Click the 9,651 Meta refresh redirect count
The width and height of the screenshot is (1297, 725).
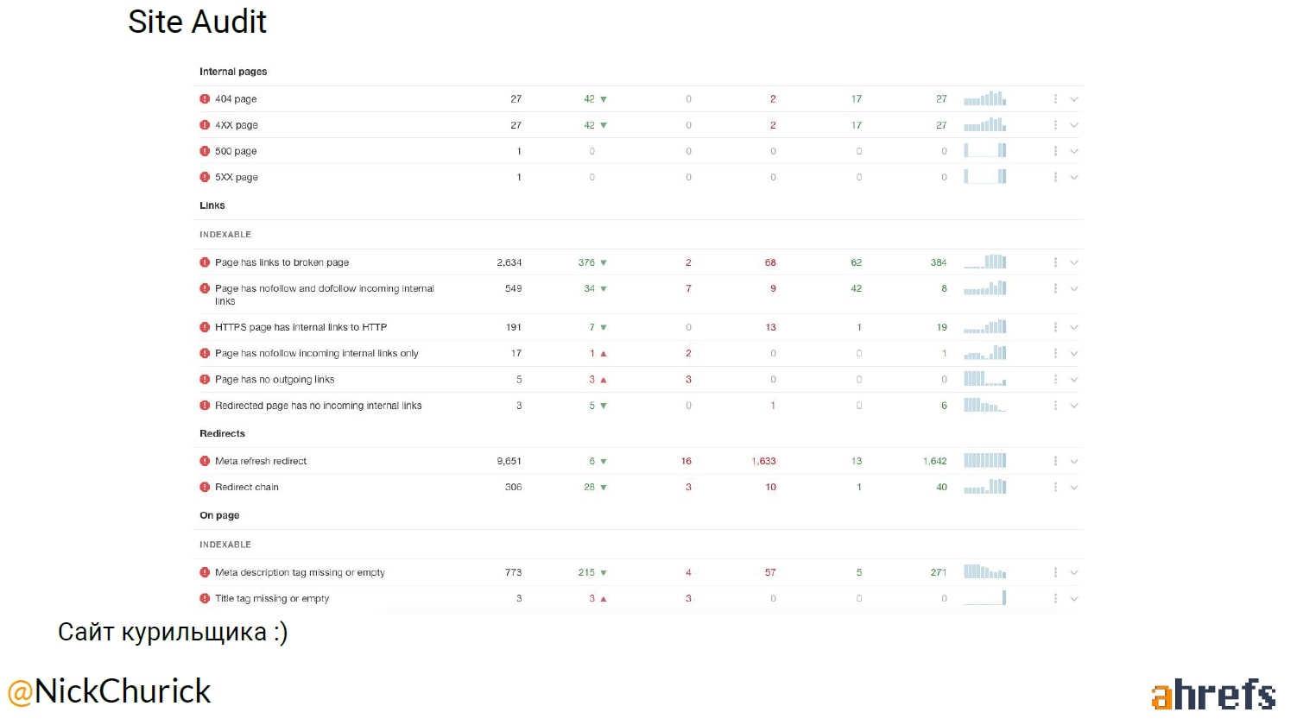pyautogui.click(x=509, y=461)
